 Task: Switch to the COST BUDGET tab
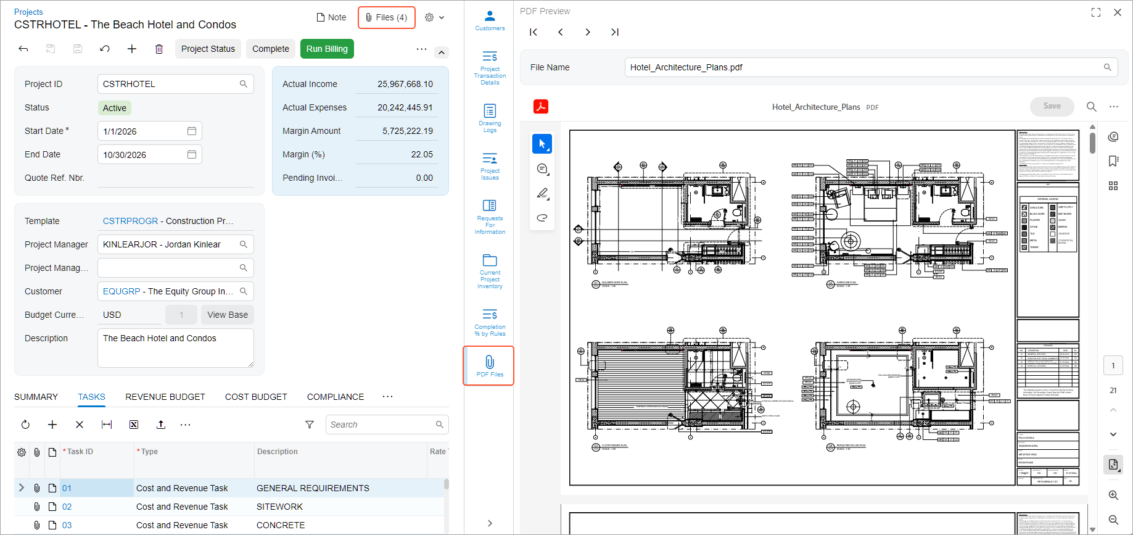[256, 397]
